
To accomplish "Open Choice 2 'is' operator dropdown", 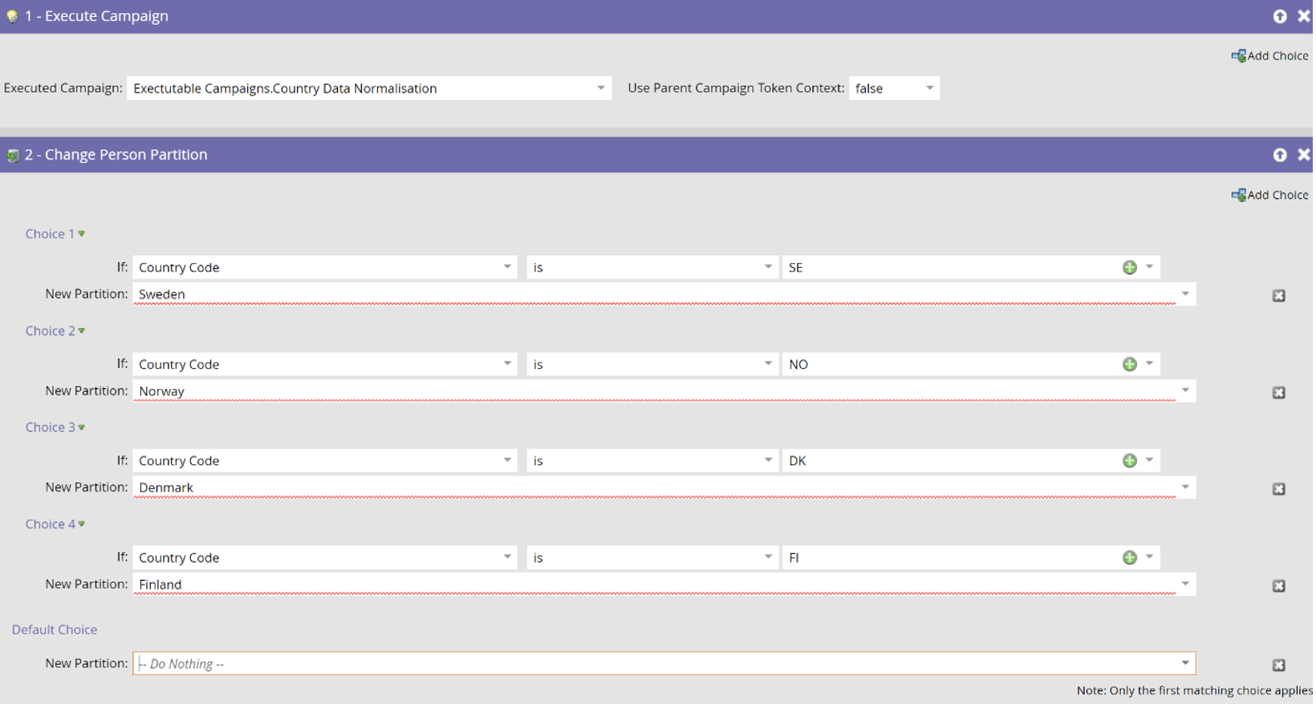I will click(x=768, y=364).
